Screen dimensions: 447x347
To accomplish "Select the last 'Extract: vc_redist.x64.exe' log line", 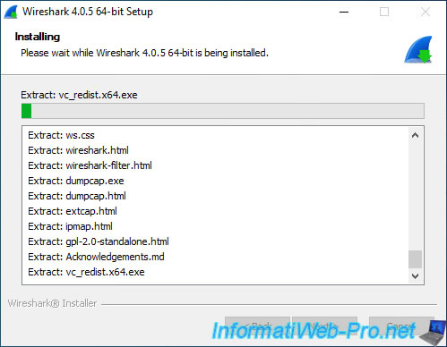I will click(x=86, y=272).
